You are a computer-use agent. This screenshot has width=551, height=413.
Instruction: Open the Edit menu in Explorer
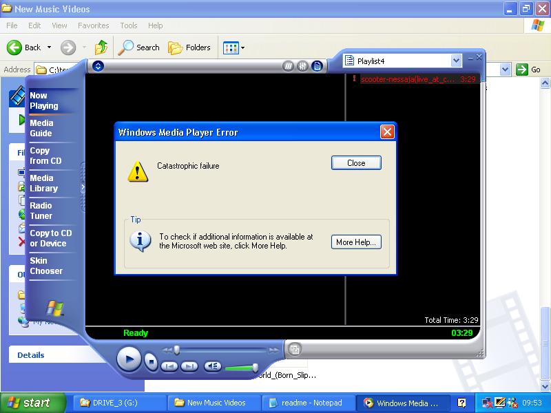(34, 25)
